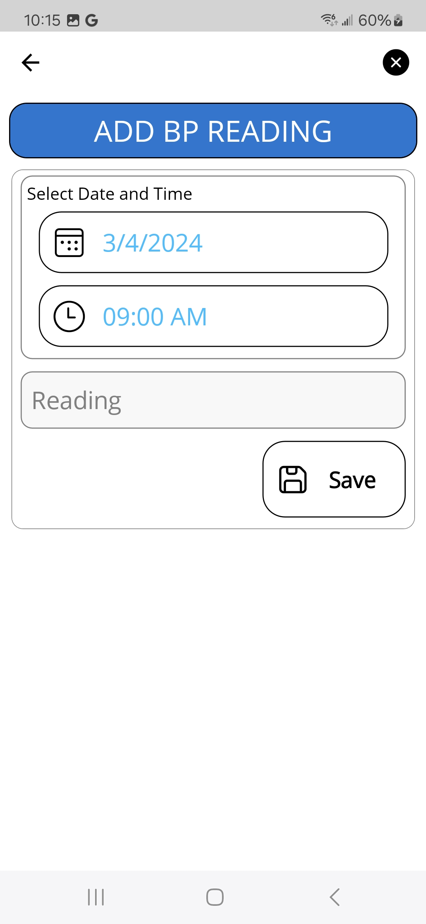Tap the status bar clock showing 10:15

tap(42, 20)
